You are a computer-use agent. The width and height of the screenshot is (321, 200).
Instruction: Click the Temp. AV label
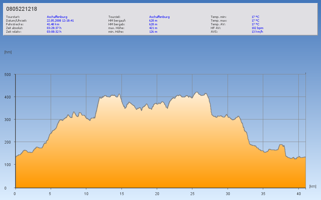tap(217, 24)
